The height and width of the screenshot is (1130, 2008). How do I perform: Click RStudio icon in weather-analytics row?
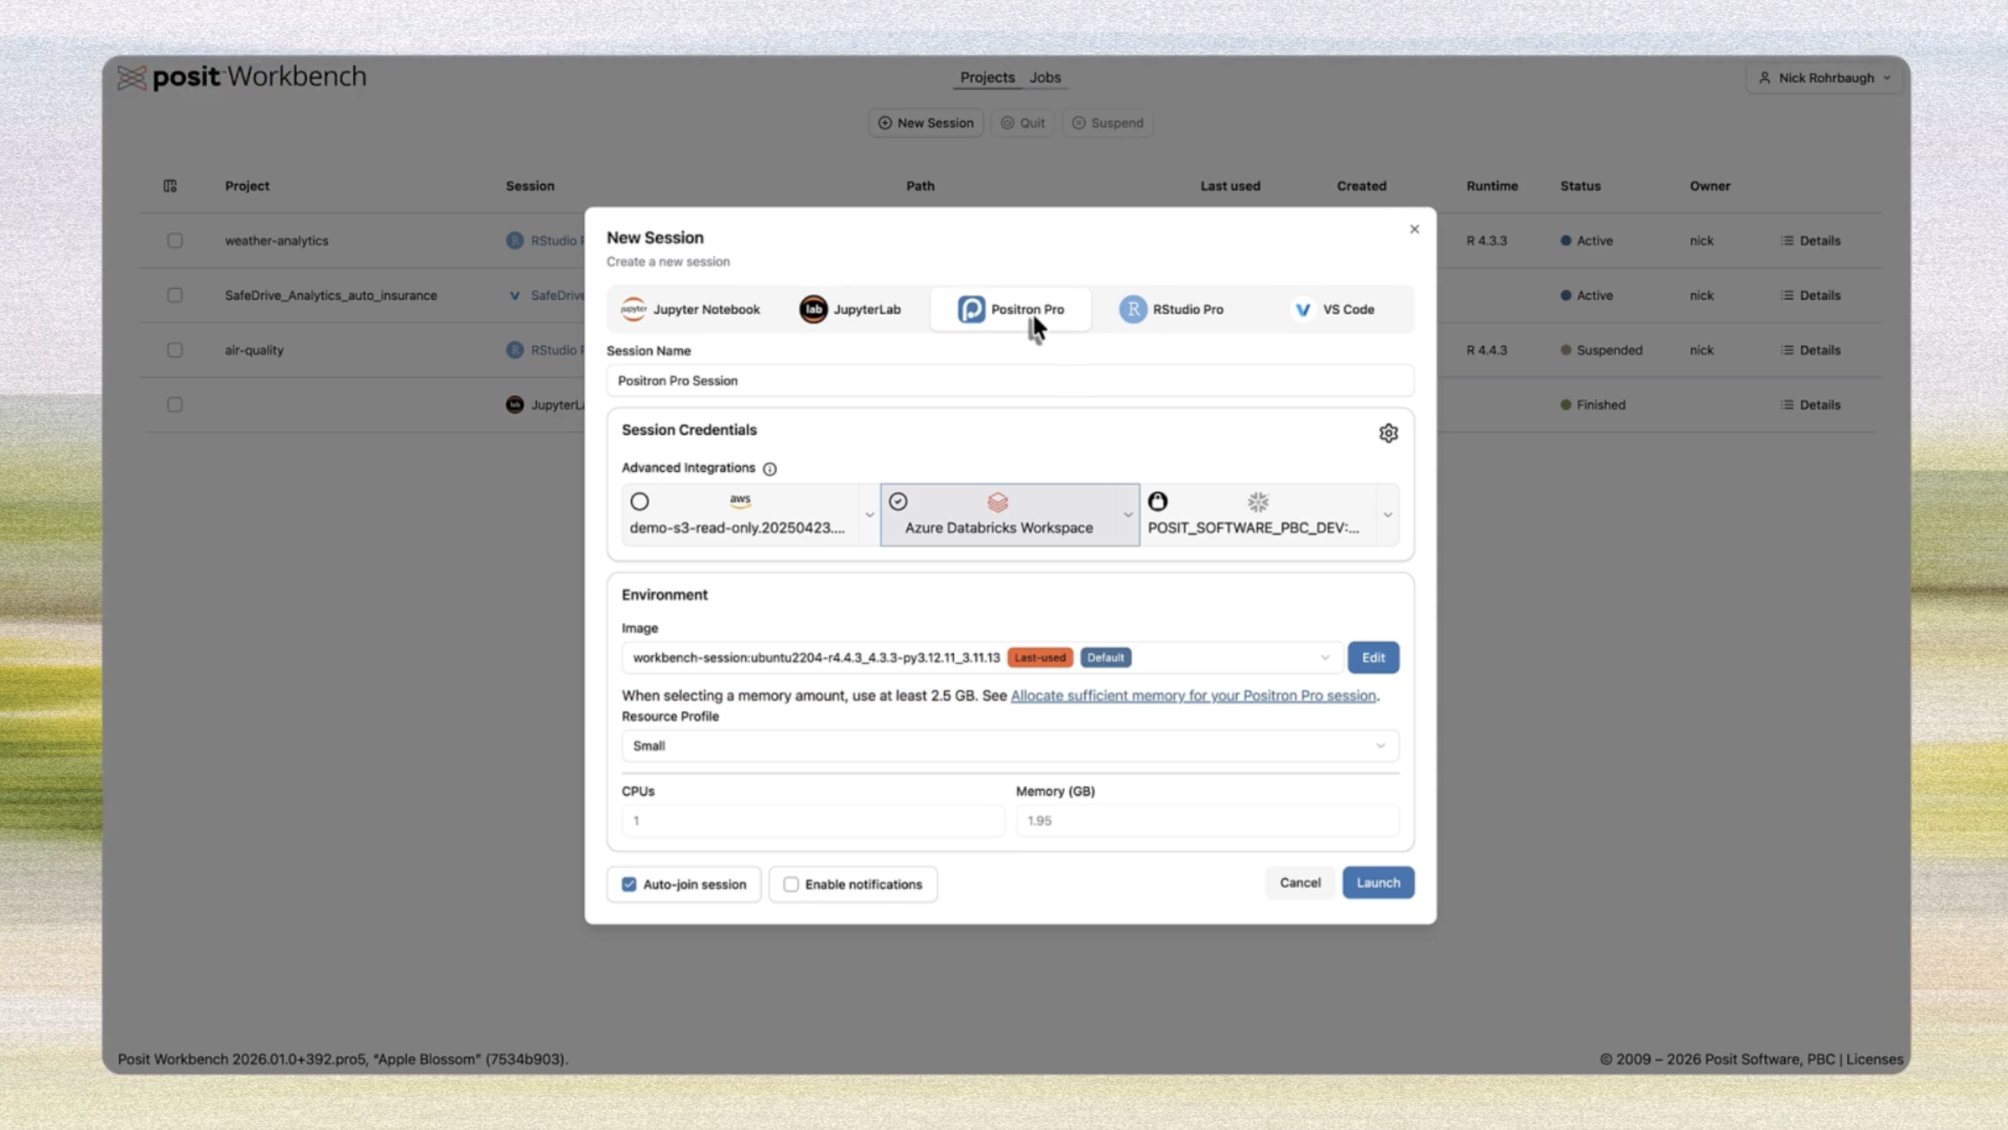(514, 241)
